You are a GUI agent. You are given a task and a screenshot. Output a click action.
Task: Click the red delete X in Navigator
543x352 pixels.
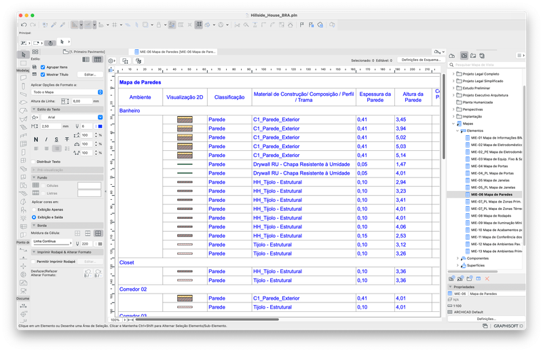click(487, 279)
